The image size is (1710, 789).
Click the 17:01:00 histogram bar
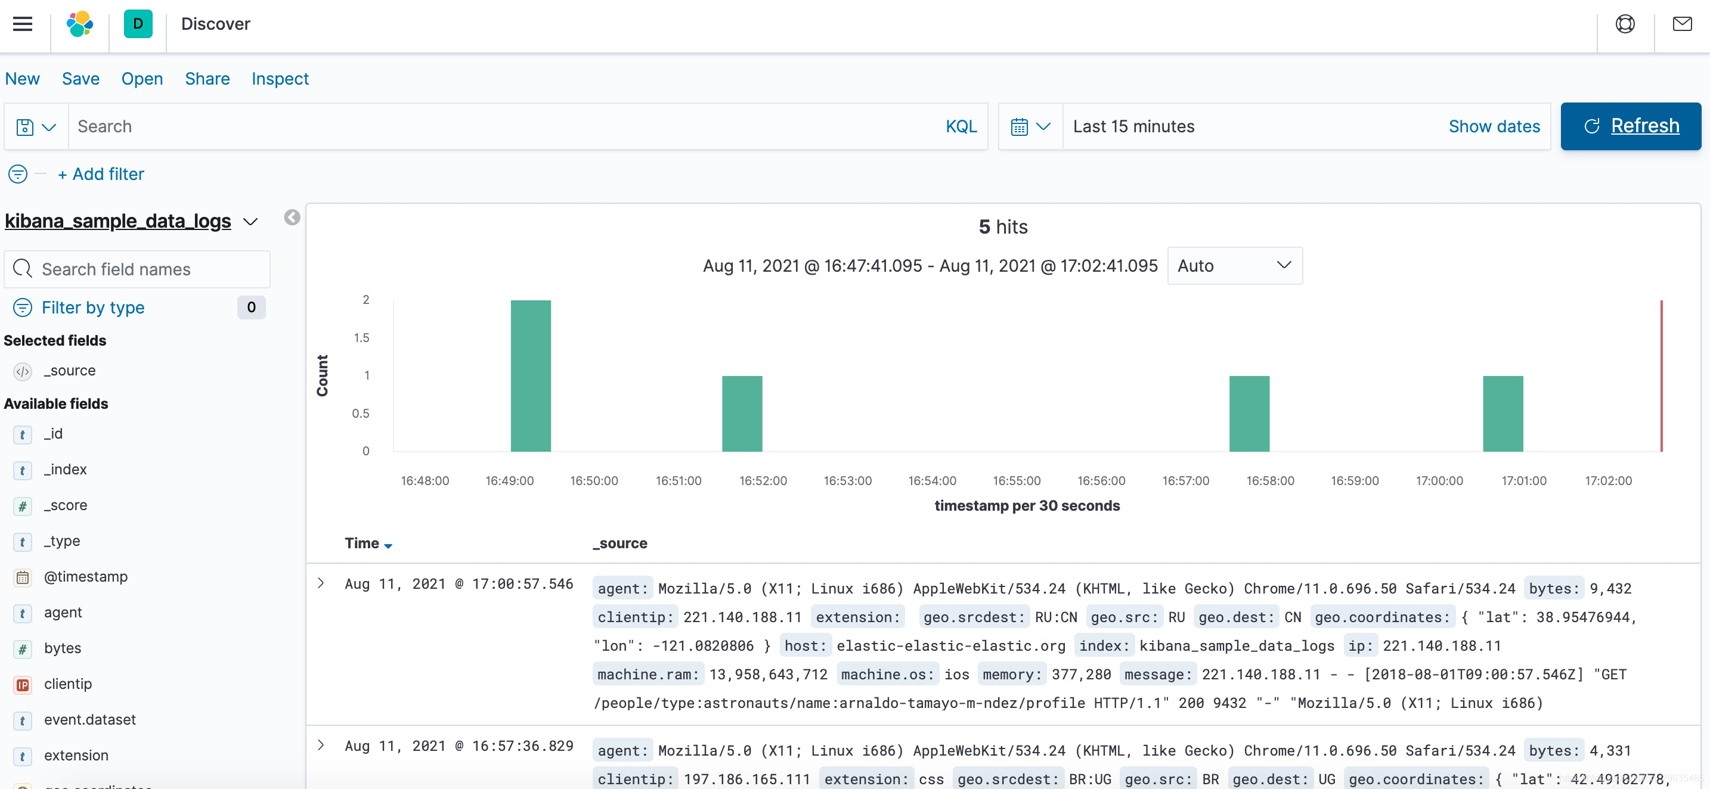click(1503, 414)
